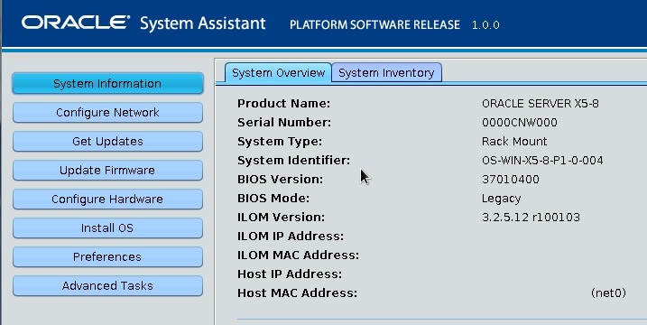Click the 'System Type:' label

280,141
